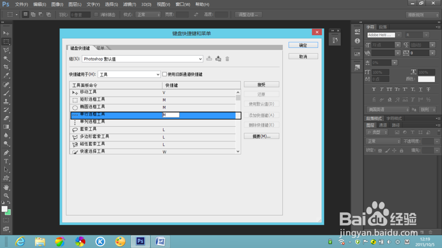Click scroll down arrow of shortcut list
Image resolution: width=442 pixels, height=248 pixels.
pos(238,151)
